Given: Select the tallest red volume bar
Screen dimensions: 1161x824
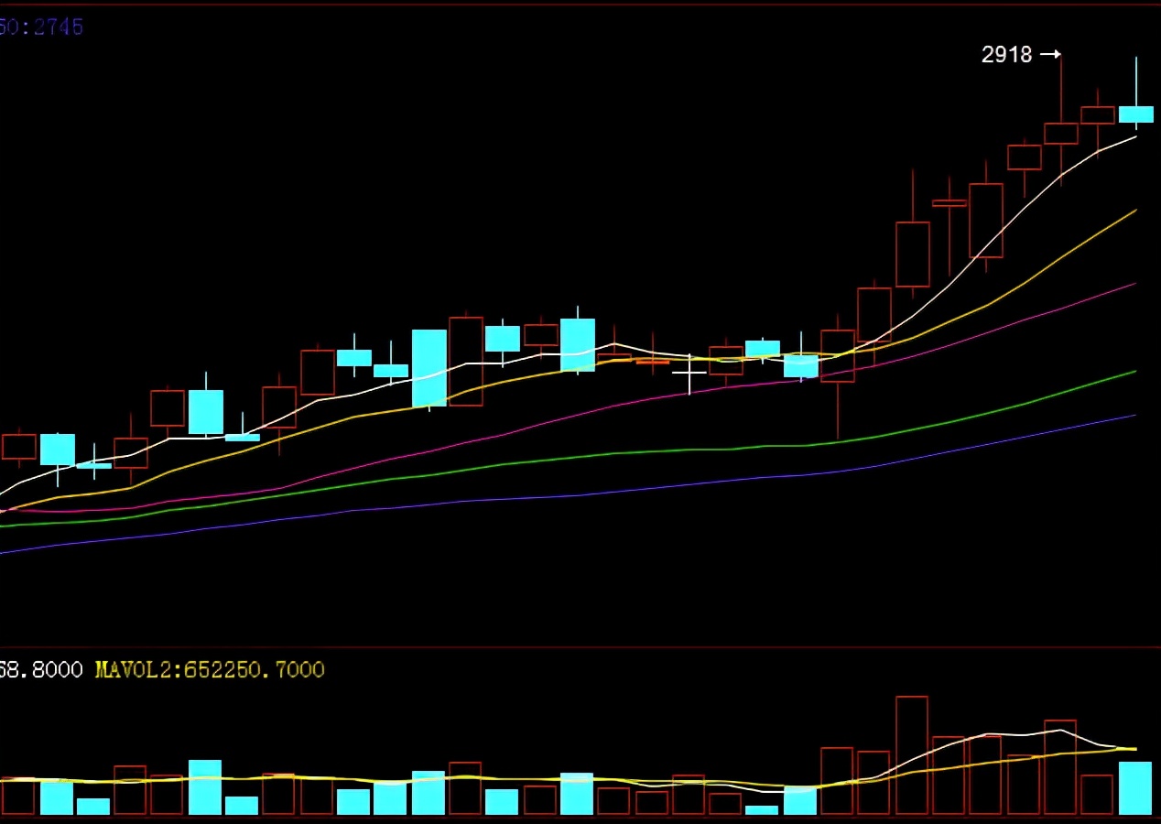Looking at the screenshot, I should 912,755.
